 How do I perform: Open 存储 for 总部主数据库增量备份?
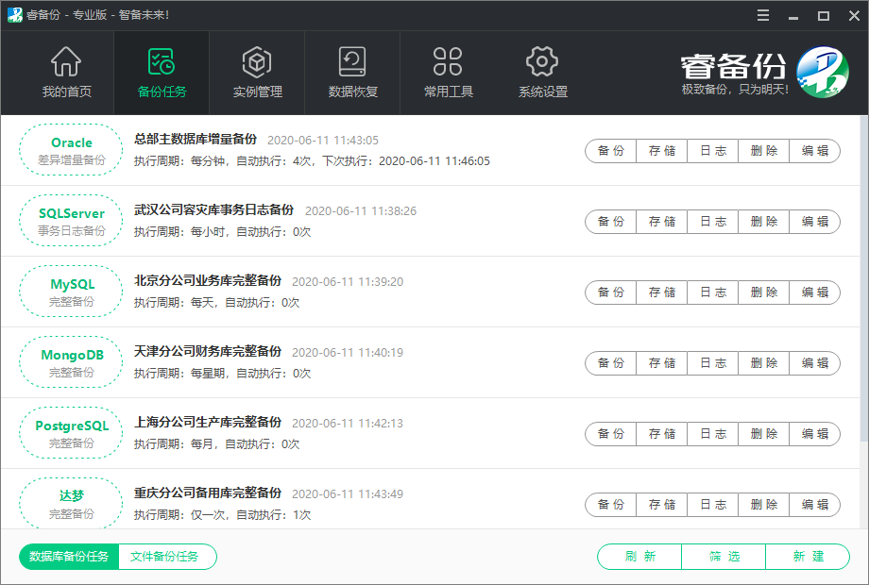(x=662, y=151)
